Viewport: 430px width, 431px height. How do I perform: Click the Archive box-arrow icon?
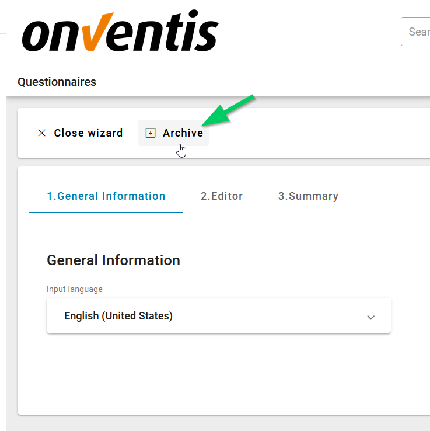click(151, 133)
